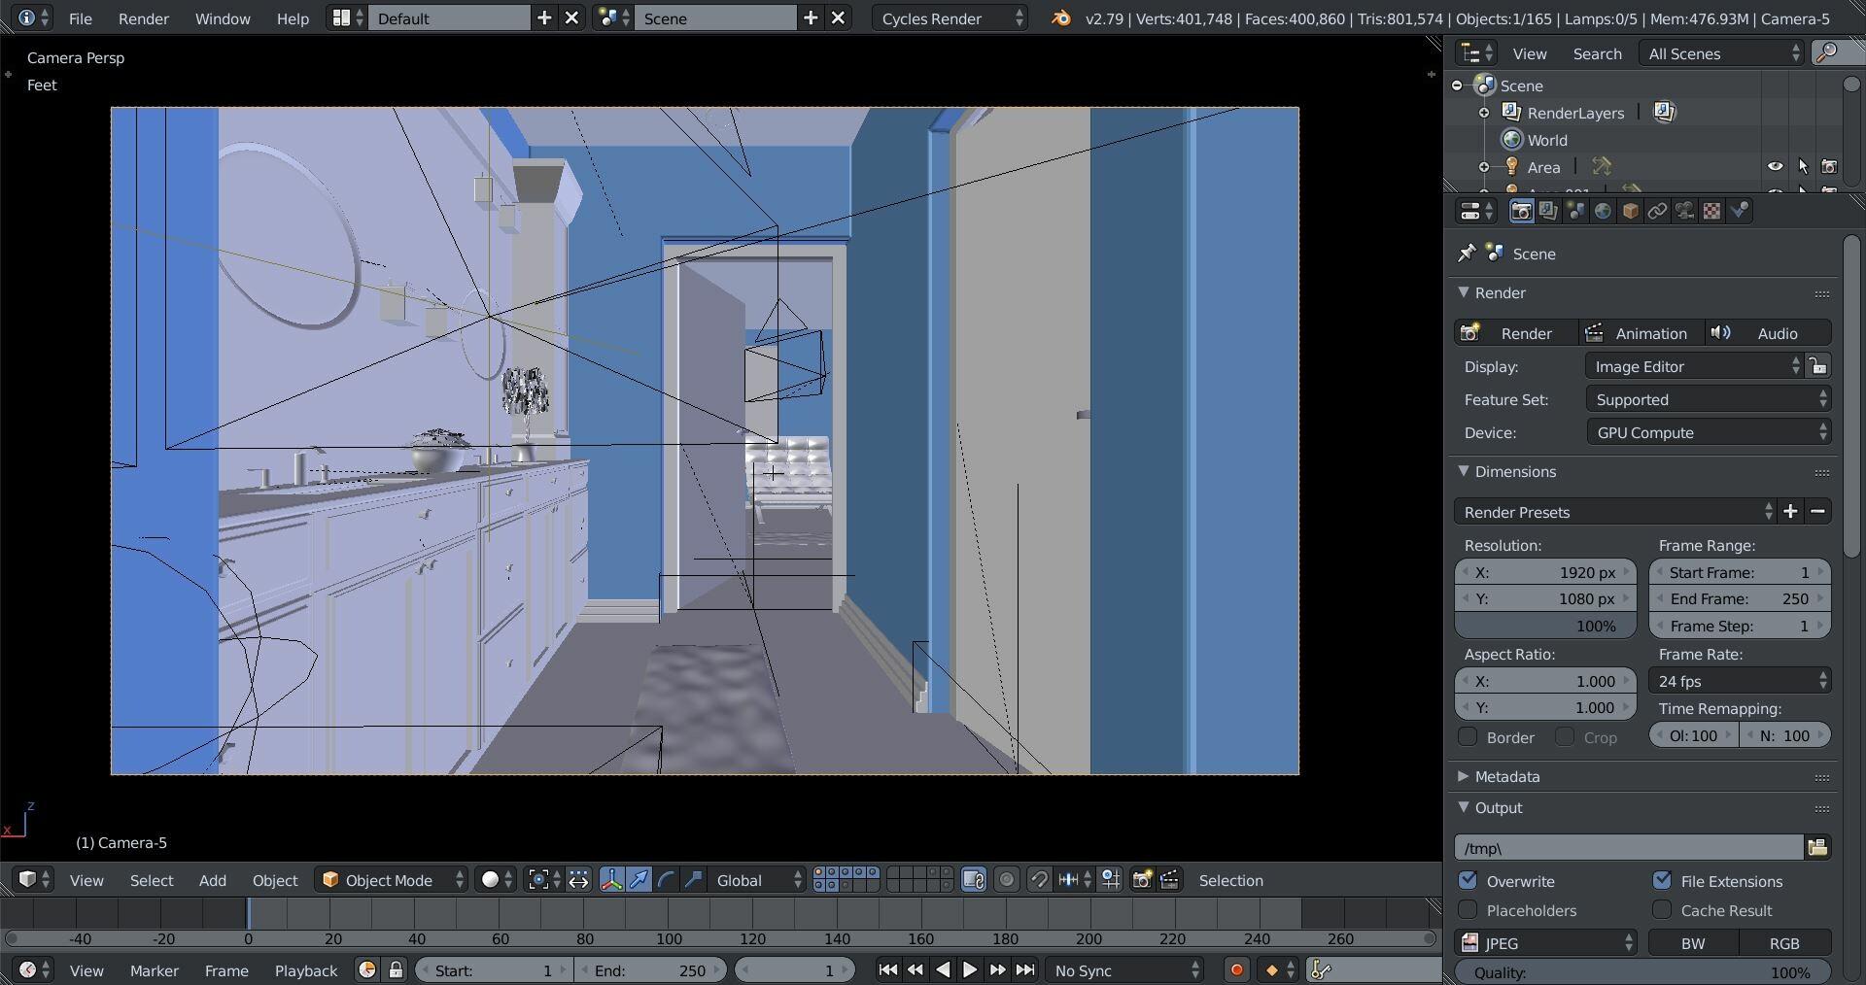Open the Render menu in top bar

(143, 18)
